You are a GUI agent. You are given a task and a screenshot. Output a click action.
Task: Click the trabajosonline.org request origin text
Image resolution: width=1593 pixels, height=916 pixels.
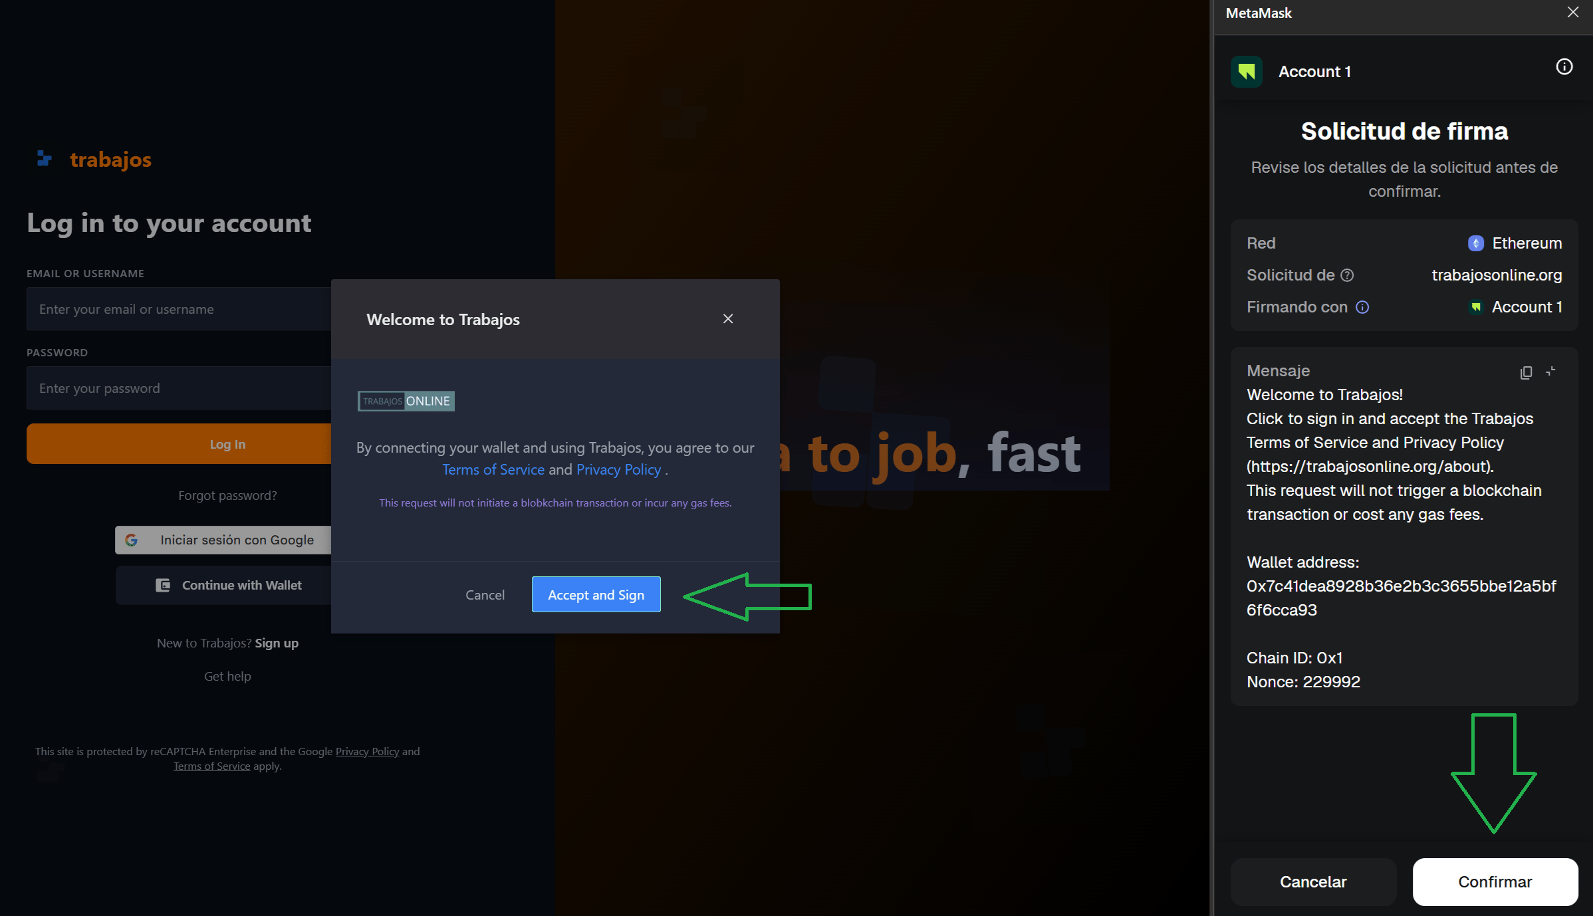point(1497,275)
